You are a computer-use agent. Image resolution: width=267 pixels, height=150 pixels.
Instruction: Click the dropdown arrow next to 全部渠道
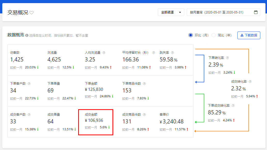[x=180, y=12]
